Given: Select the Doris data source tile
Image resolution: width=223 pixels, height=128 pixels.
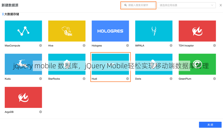Looking at the screenshot, I should (x=154, y=64).
